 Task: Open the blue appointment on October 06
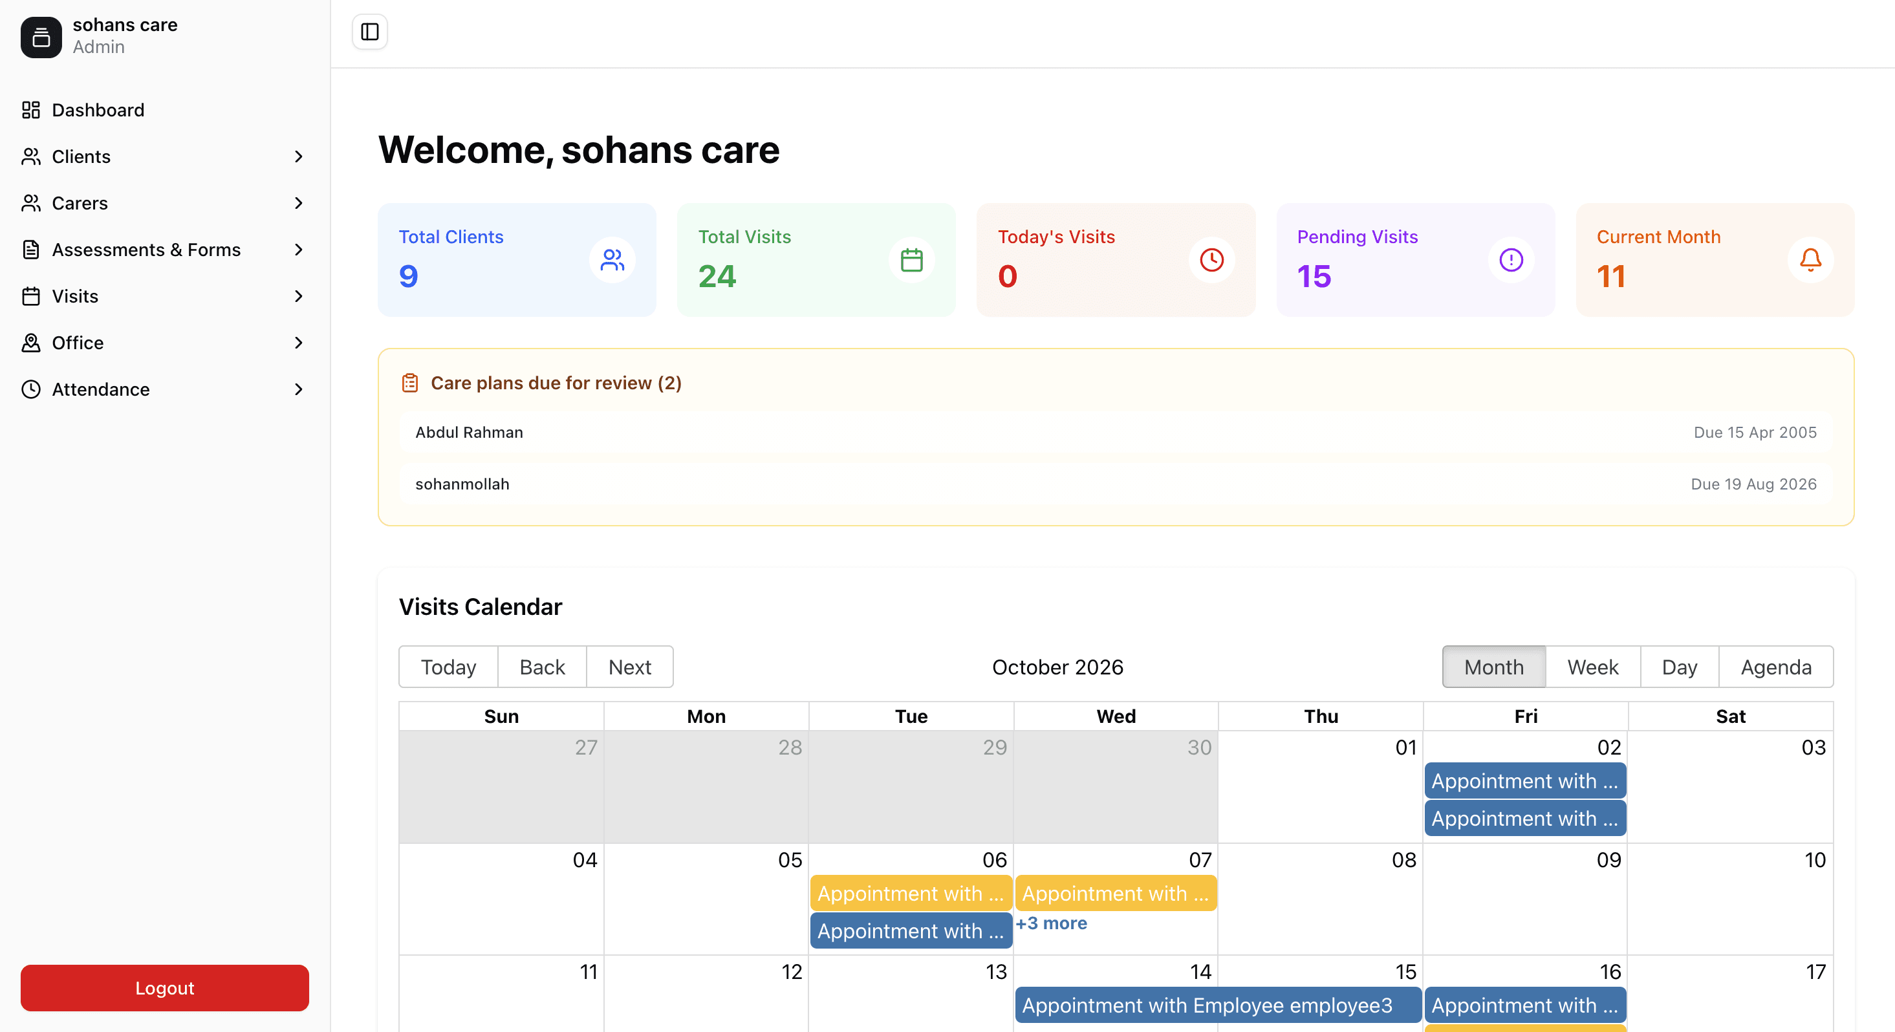pyautogui.click(x=911, y=931)
